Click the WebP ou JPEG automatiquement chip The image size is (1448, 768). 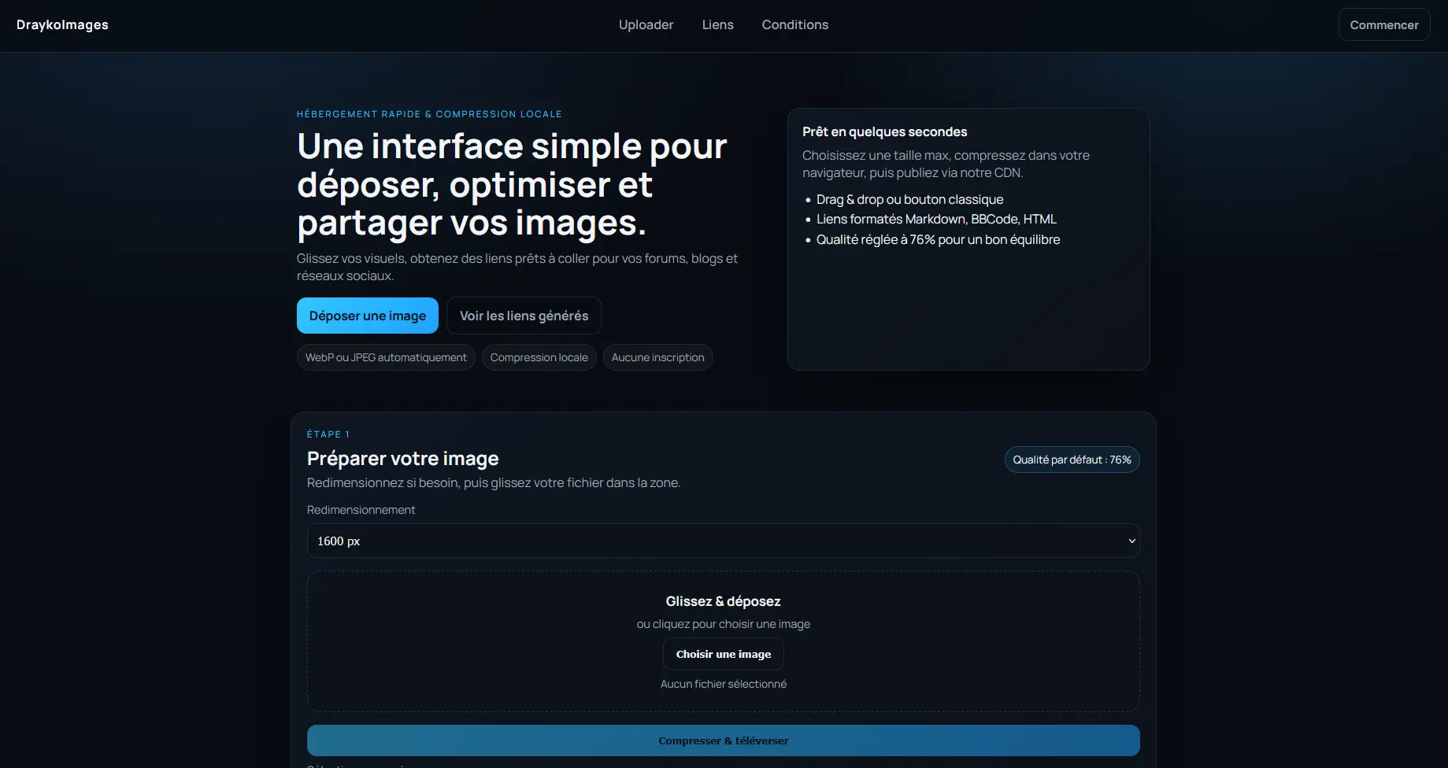point(386,357)
